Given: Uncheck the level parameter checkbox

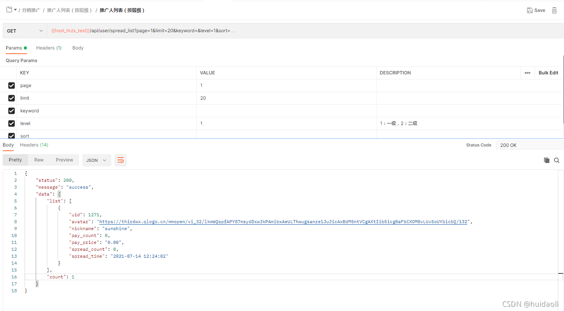Looking at the screenshot, I should coord(12,123).
